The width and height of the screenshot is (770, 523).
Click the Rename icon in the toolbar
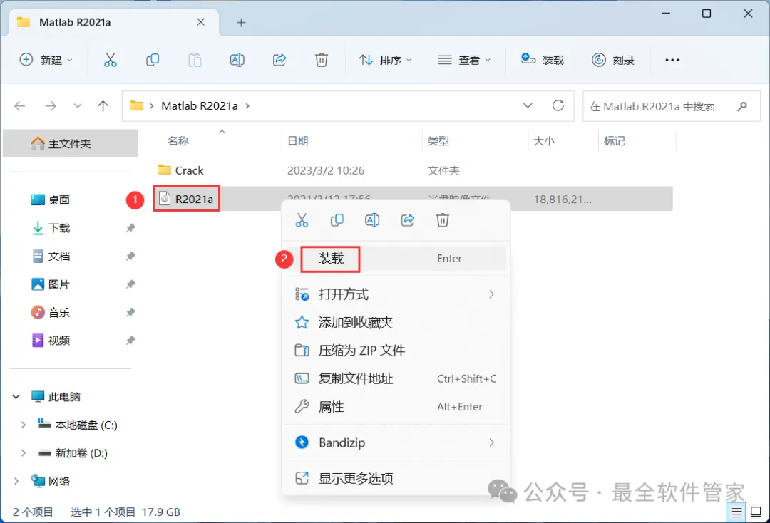pos(237,60)
